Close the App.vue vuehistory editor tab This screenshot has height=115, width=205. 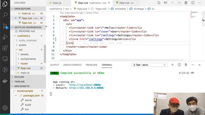tap(109, 3)
